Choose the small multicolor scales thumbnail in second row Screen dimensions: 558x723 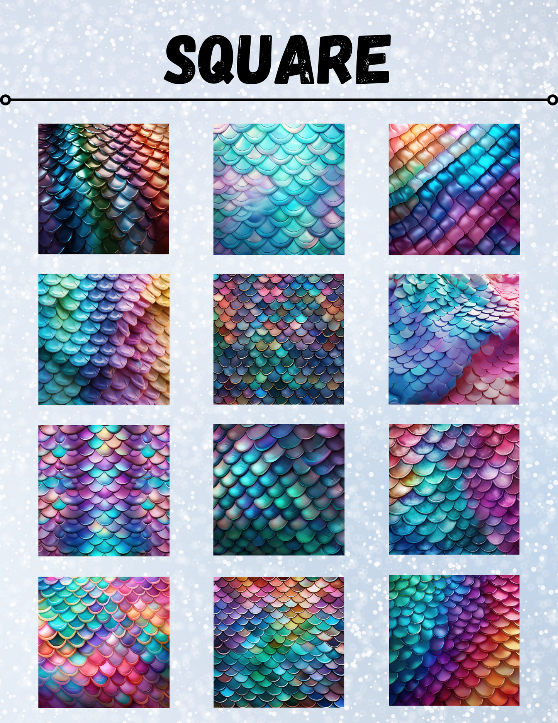[x=279, y=339]
